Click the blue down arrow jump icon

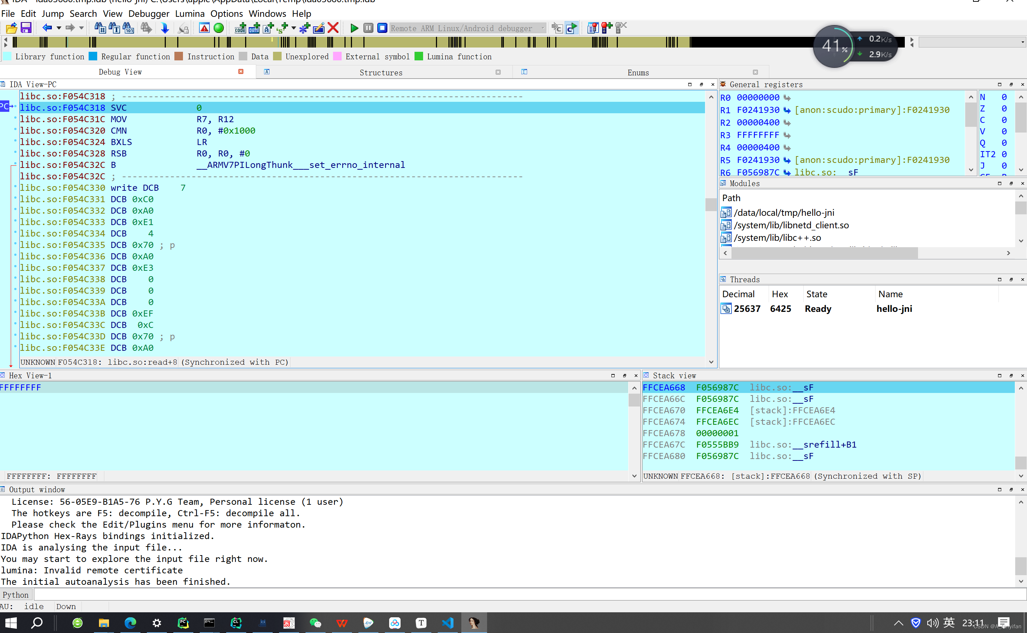164,28
